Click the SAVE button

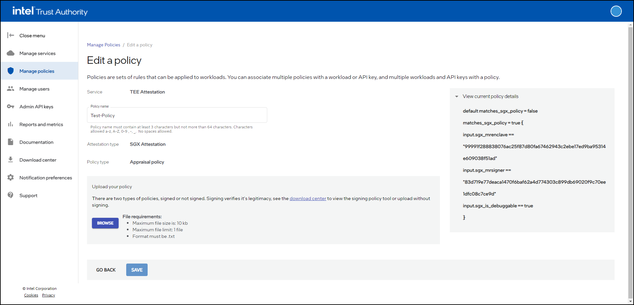(137, 270)
